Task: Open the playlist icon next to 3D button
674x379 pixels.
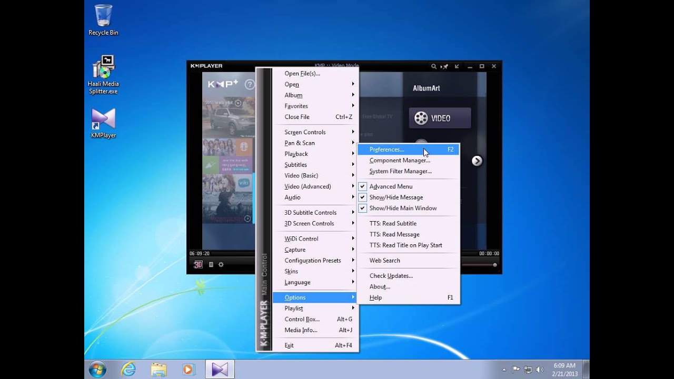Action: (211, 264)
